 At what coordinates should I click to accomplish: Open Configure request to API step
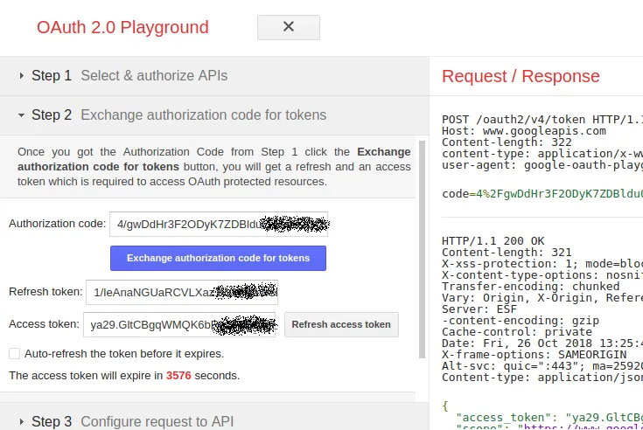[157, 422]
